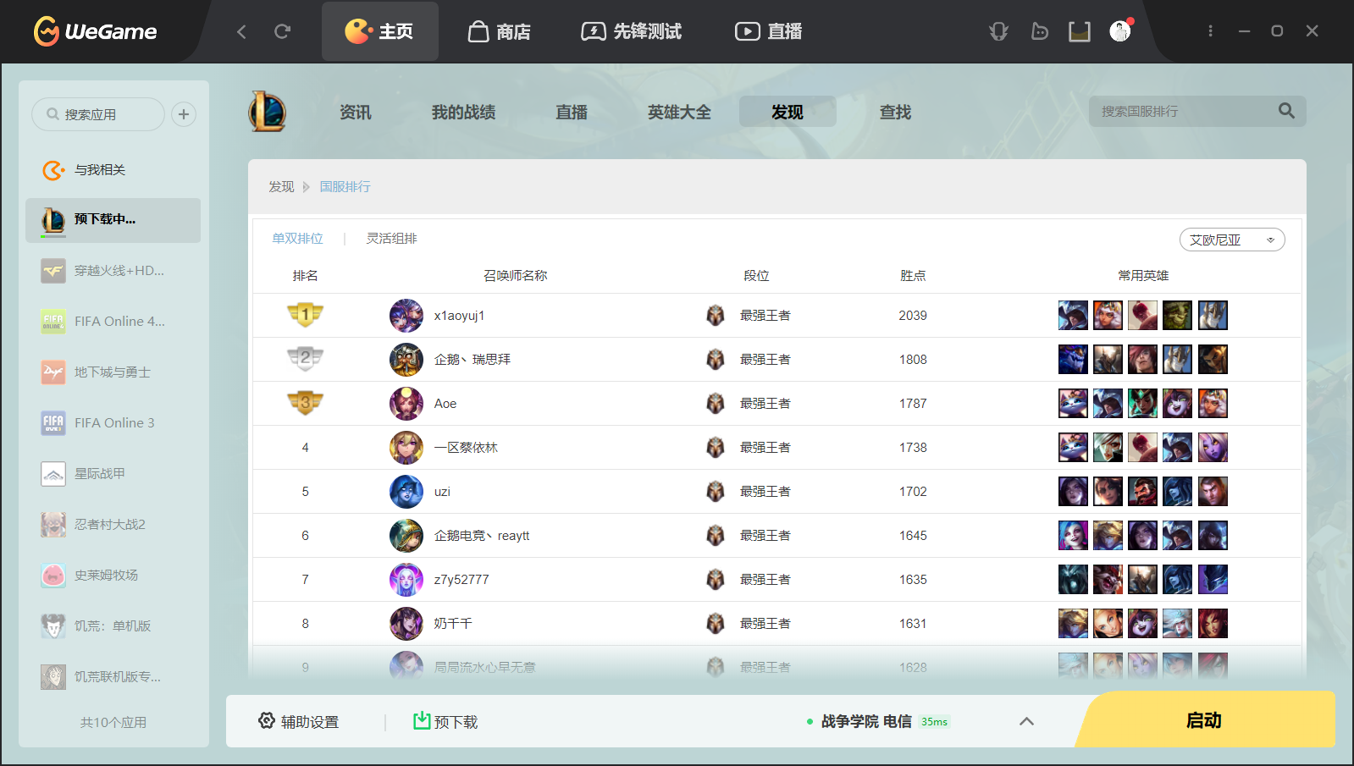Open the three-dot more options menu
Image resolution: width=1354 pixels, height=766 pixels.
pos(1210,31)
